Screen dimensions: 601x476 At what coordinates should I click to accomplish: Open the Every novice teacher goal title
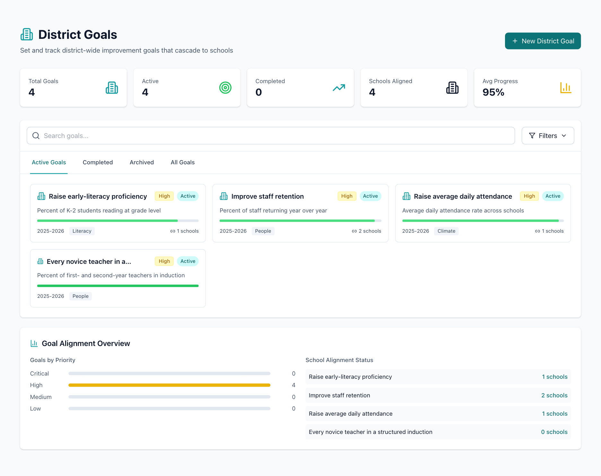point(89,262)
